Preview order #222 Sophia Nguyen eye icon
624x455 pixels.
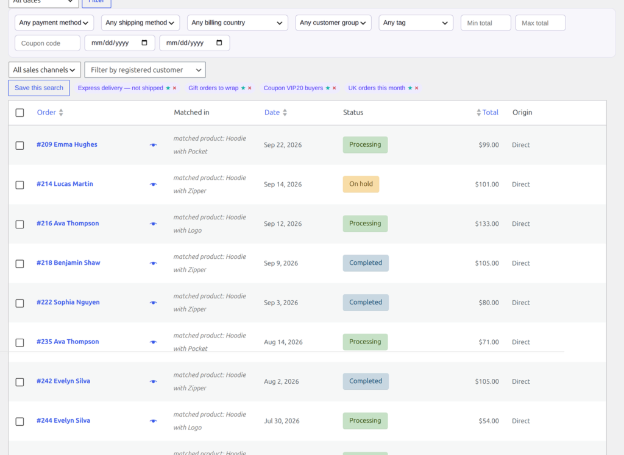coord(153,303)
